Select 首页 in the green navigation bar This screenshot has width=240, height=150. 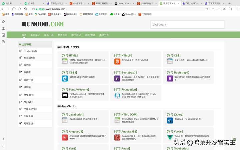[24, 35]
